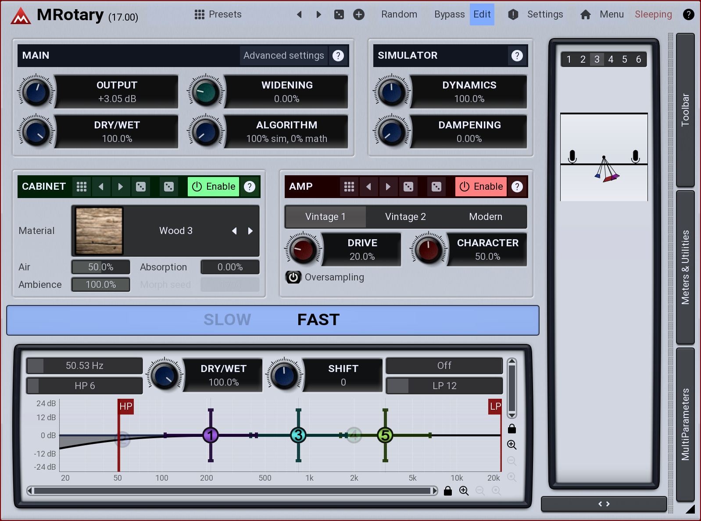
Task: Click the vertical zoom-in magnifier beside EQ graph
Action: tap(511, 445)
